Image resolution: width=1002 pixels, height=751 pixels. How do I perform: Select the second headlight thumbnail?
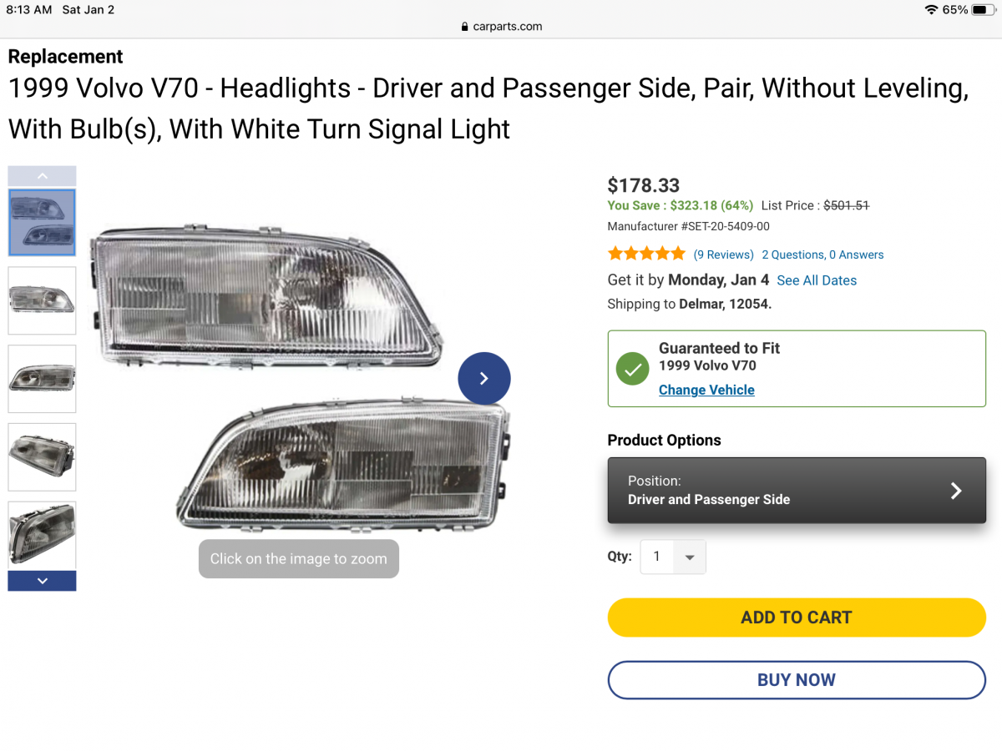coord(42,300)
